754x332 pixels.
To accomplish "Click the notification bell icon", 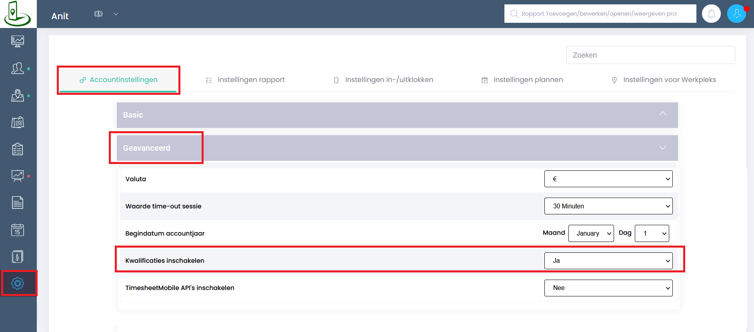I will [711, 14].
